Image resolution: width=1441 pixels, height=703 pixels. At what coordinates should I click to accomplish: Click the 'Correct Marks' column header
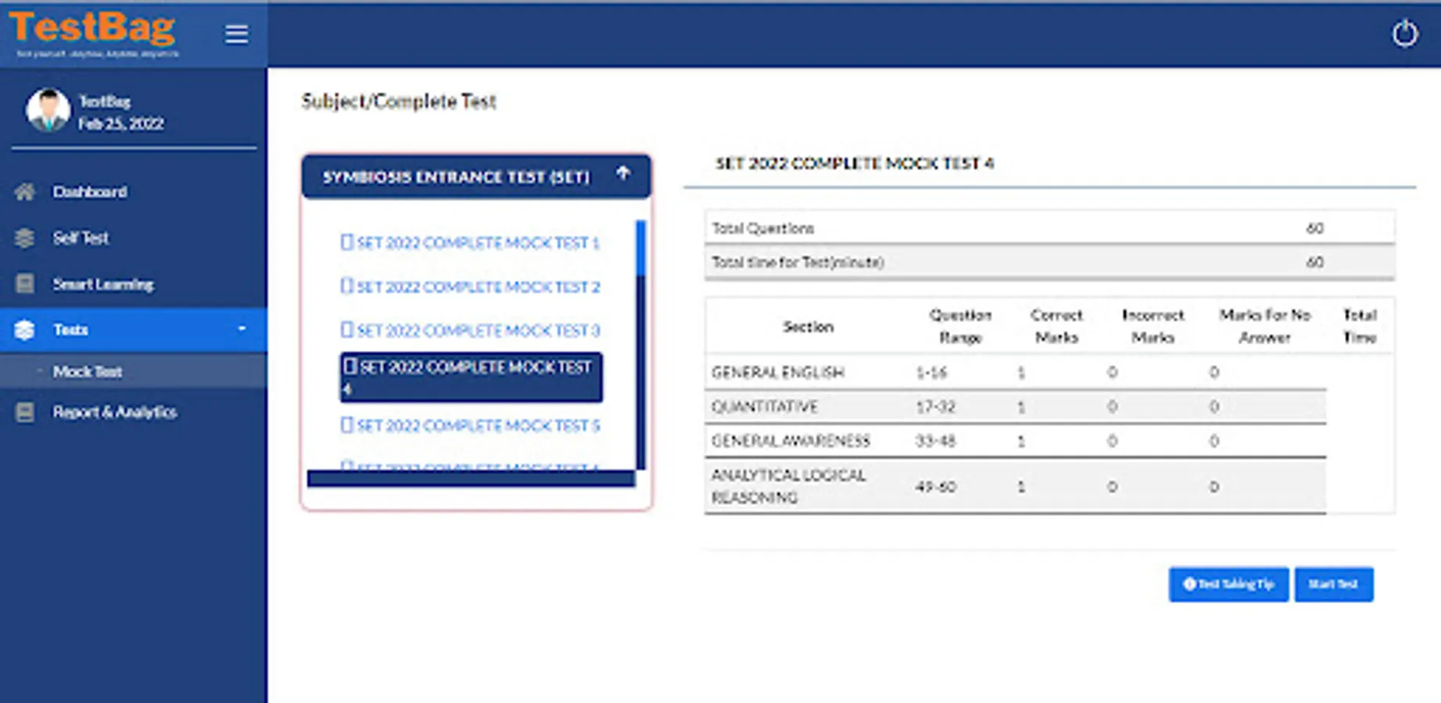(1056, 327)
